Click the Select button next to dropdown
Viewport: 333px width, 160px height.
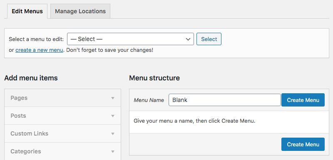click(209, 39)
